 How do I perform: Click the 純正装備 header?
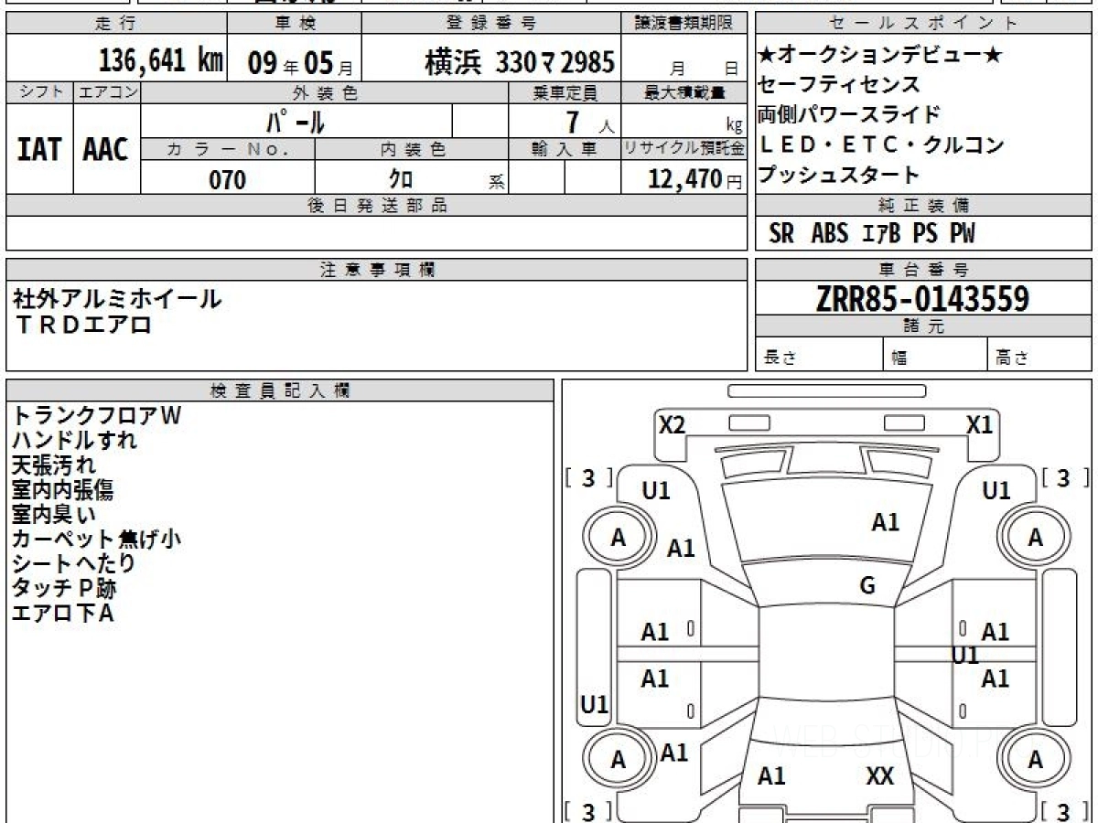point(924,205)
